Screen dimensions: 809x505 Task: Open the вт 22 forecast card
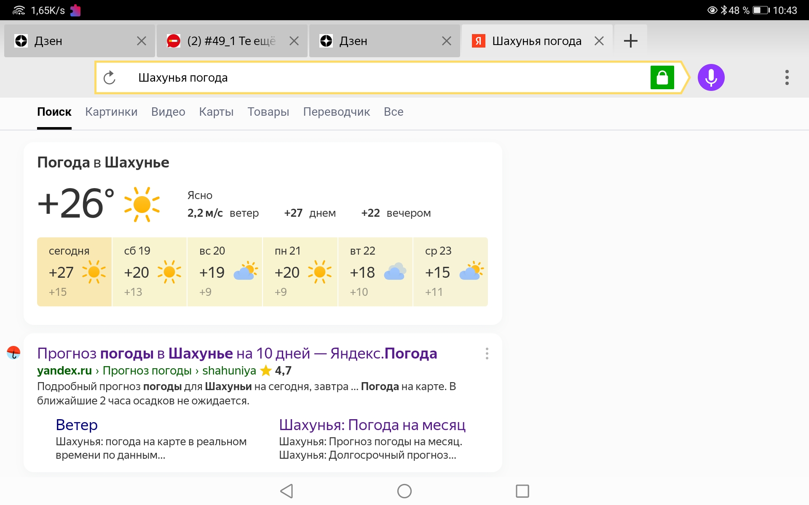tap(375, 272)
